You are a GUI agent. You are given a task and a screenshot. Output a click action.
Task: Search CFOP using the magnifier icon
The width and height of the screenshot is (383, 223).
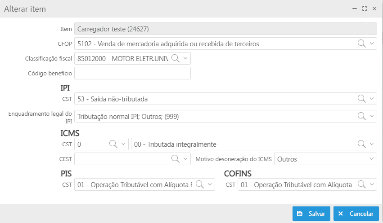click(361, 44)
